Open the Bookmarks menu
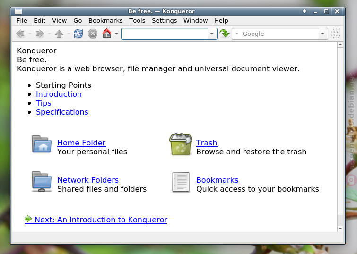The width and height of the screenshot is (357, 254). tap(105, 21)
